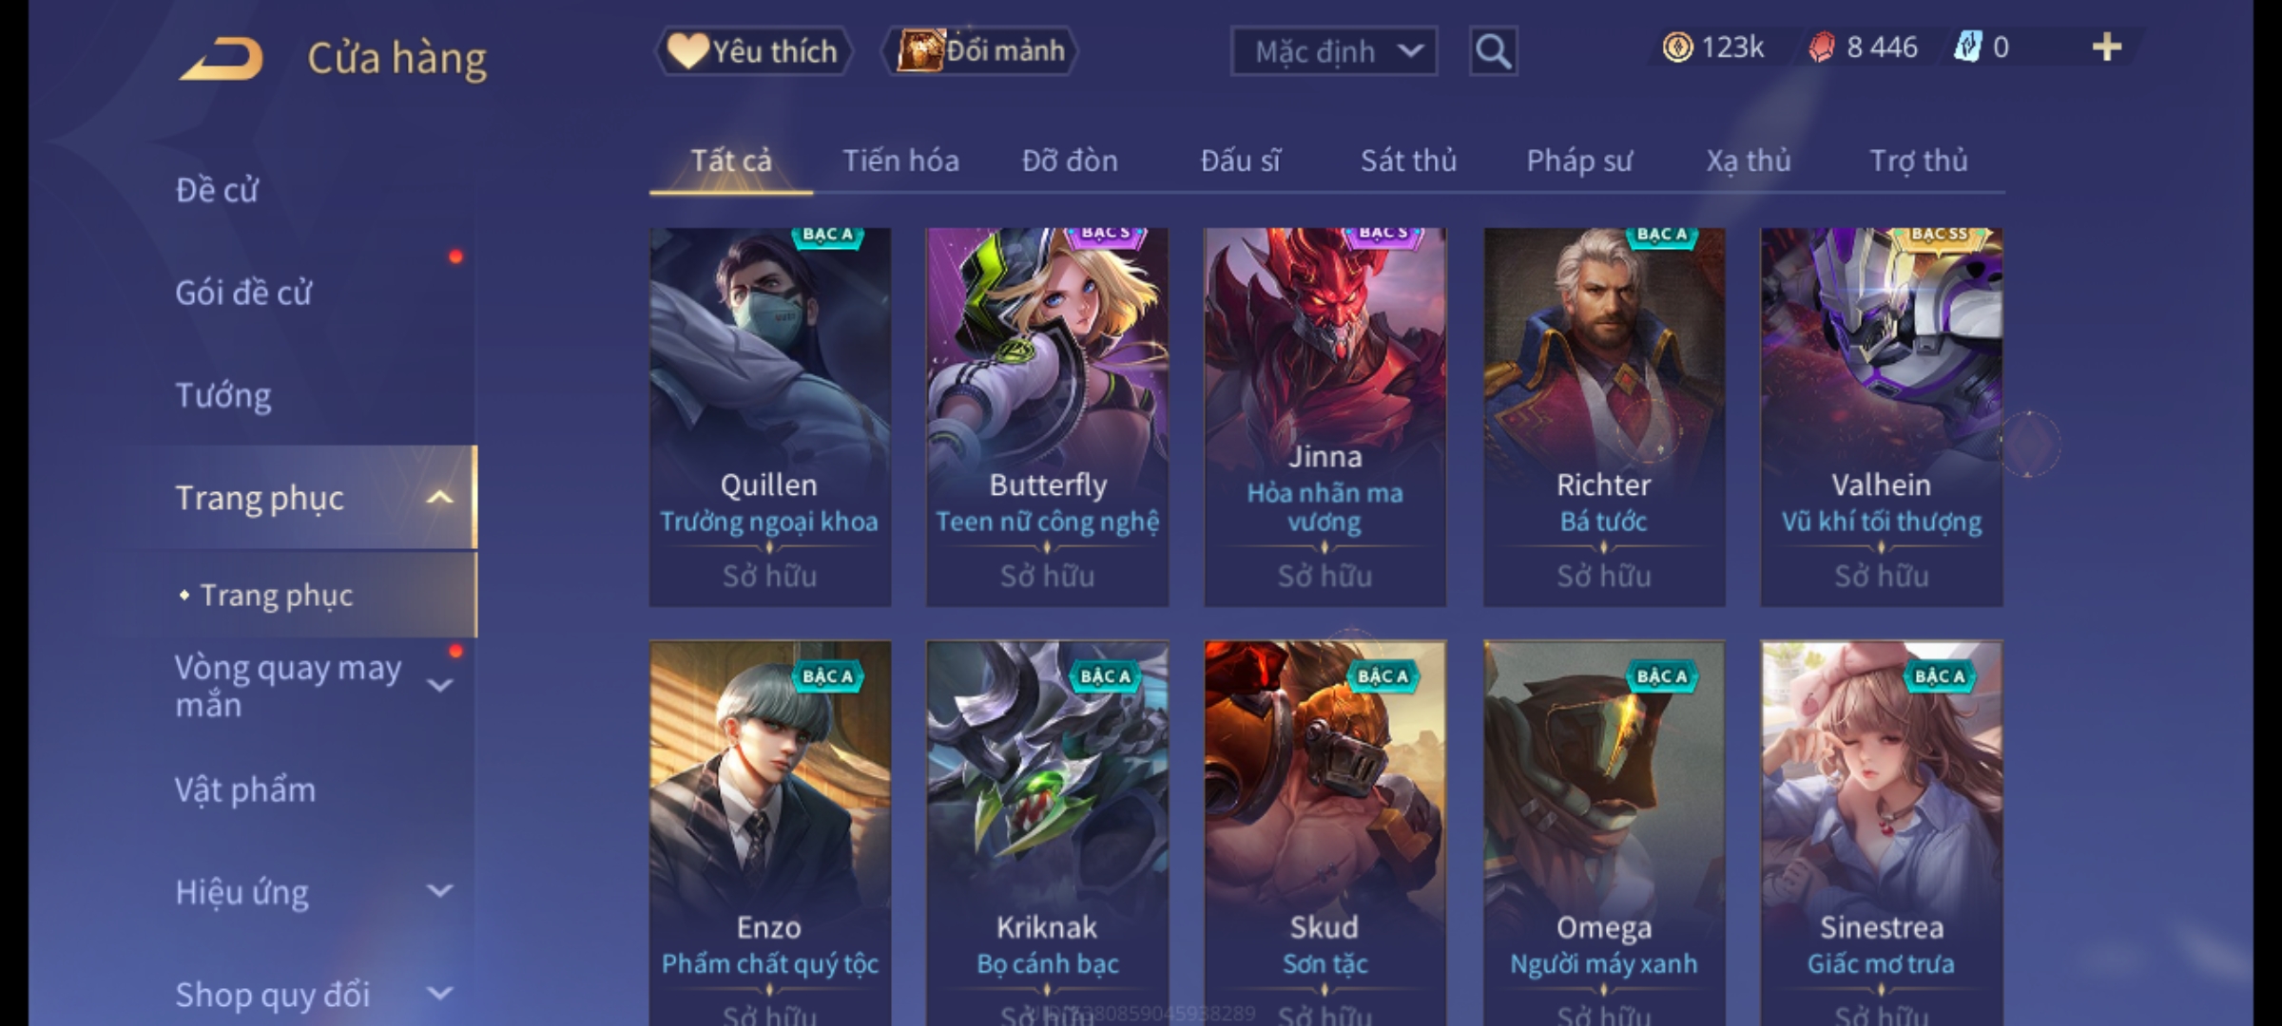The width and height of the screenshot is (2282, 1026).
Task: Select the Valhein Vũ khí tối thượng skin
Action: [1882, 417]
